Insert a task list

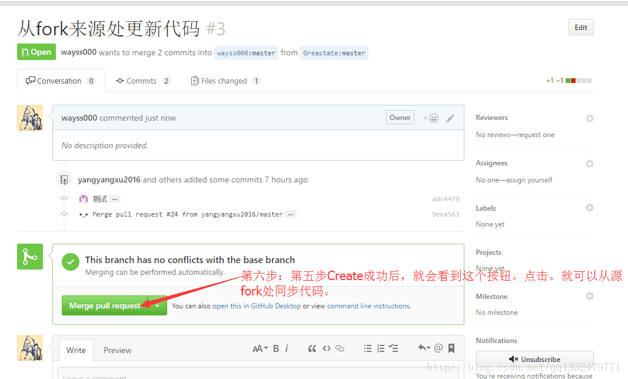pos(394,348)
